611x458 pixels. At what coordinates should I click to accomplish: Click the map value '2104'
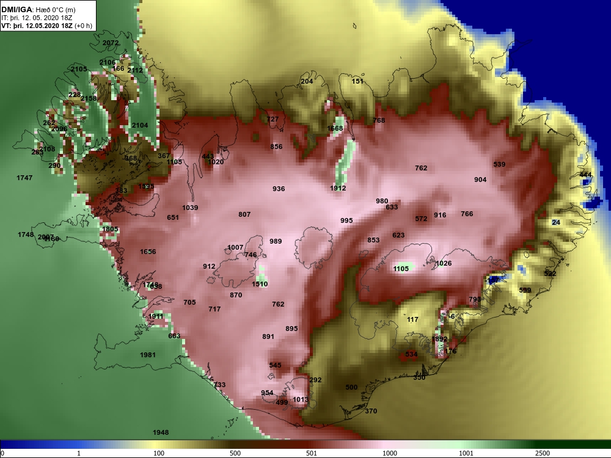140,125
